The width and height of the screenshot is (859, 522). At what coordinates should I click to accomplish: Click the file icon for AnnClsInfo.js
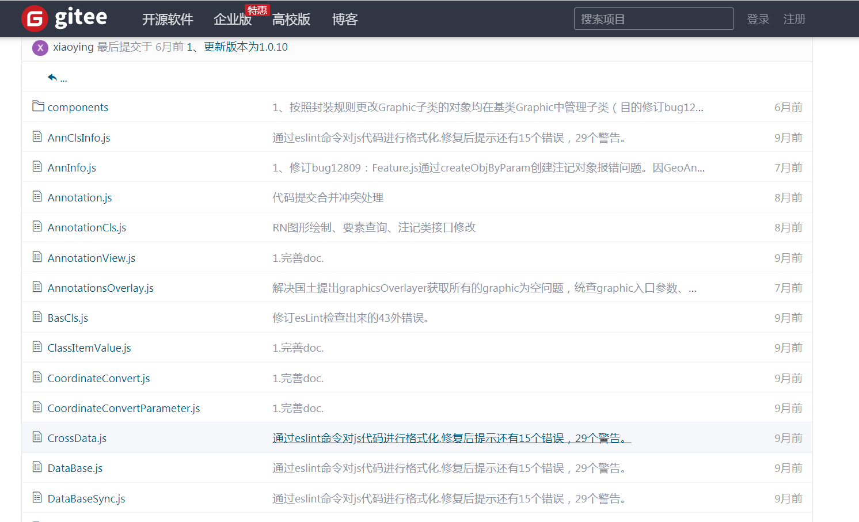coord(37,137)
